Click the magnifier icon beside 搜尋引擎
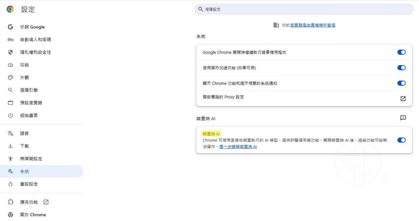The width and height of the screenshot is (419, 221). coord(10,90)
